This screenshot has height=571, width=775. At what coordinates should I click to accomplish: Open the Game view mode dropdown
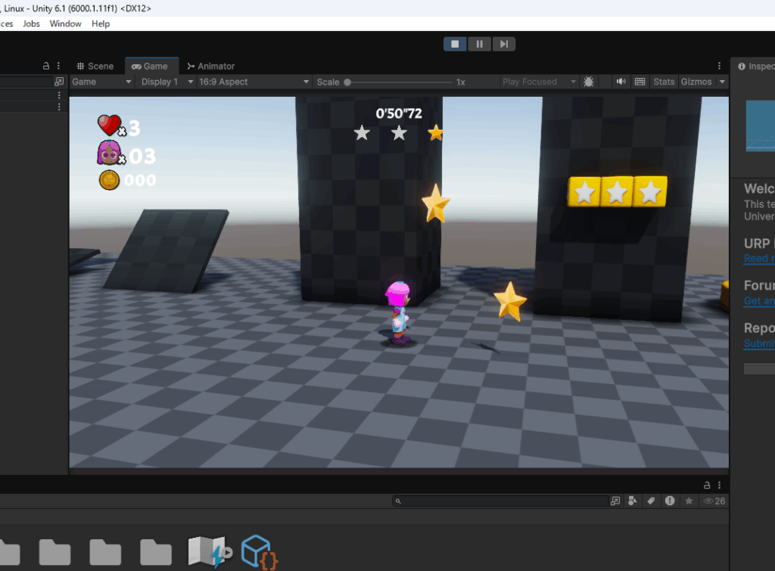[101, 82]
